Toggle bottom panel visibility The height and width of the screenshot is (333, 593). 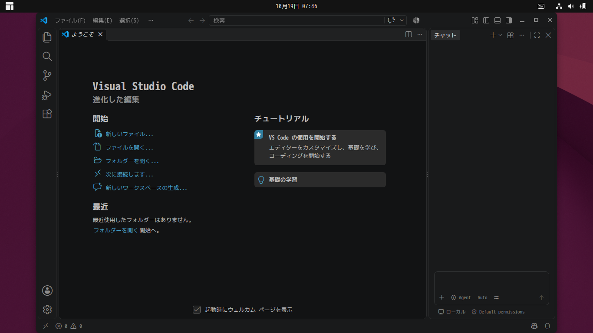[497, 20]
